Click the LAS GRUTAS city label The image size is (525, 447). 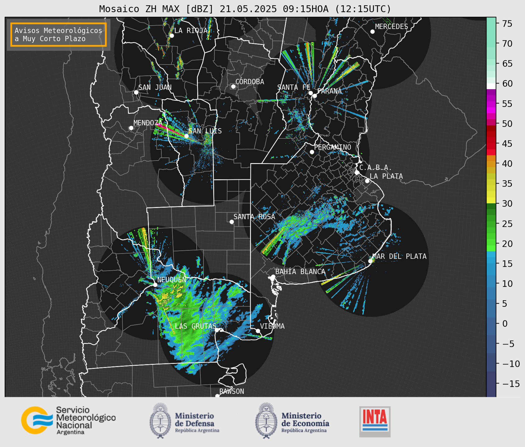[195, 326]
